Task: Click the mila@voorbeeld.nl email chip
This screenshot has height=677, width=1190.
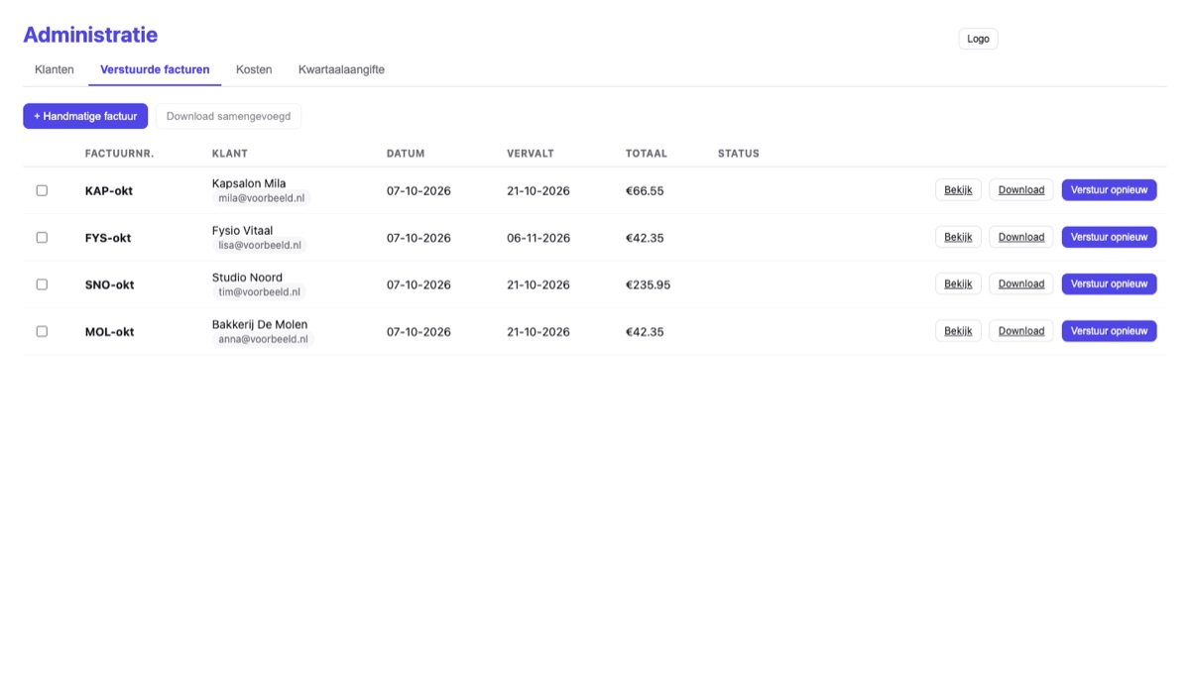Action: pos(262,198)
